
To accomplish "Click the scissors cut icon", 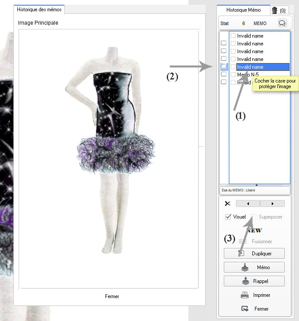I will click(x=228, y=203).
